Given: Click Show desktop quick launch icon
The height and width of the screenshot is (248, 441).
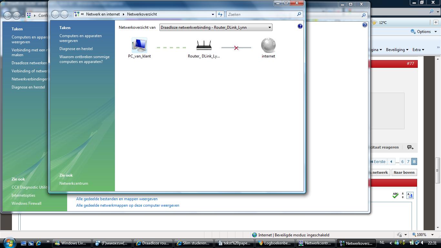Looking at the screenshot, I should [x=24, y=243].
